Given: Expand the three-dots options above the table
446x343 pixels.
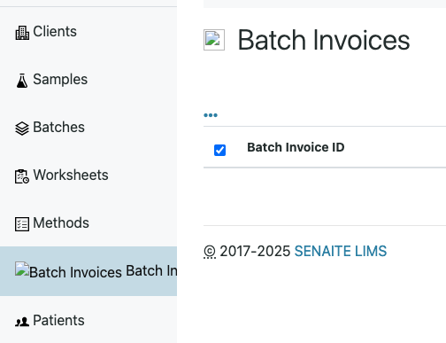Looking at the screenshot, I should [211, 115].
